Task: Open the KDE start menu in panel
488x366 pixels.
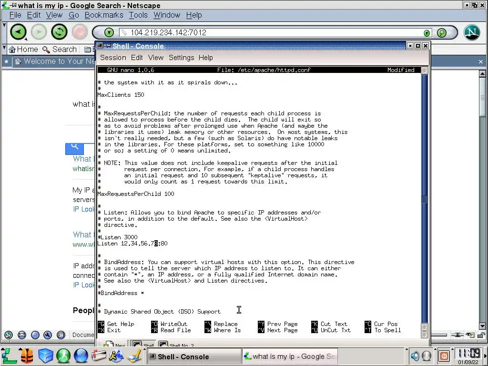Action: (x=9, y=356)
